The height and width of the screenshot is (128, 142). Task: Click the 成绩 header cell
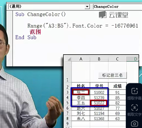click(117, 86)
